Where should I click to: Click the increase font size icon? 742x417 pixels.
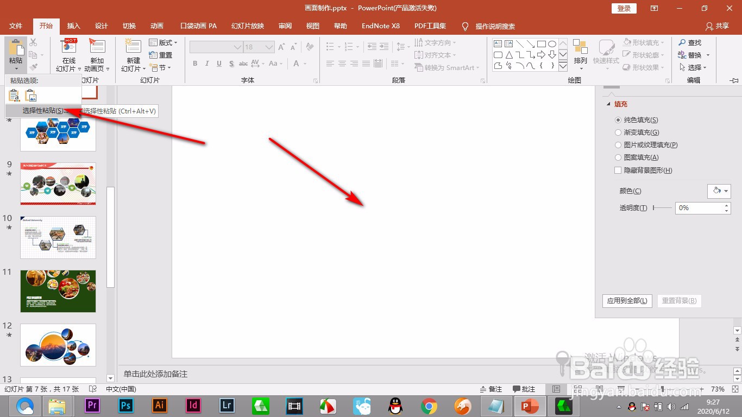tap(281, 47)
